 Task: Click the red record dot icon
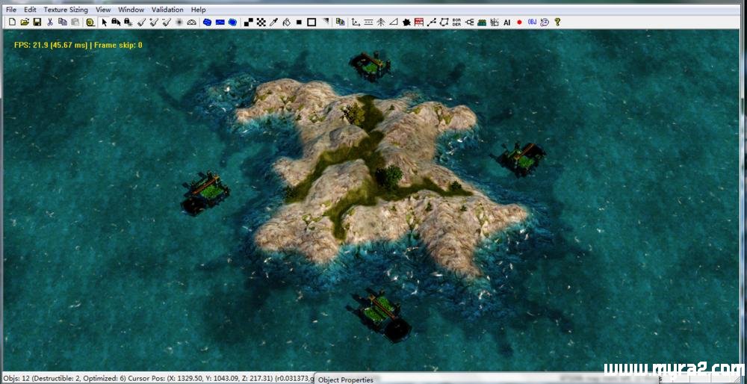[519, 22]
